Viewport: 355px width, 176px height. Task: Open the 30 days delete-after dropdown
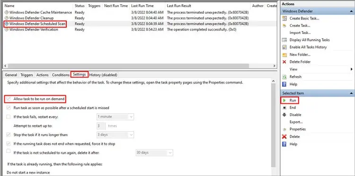coord(154,152)
